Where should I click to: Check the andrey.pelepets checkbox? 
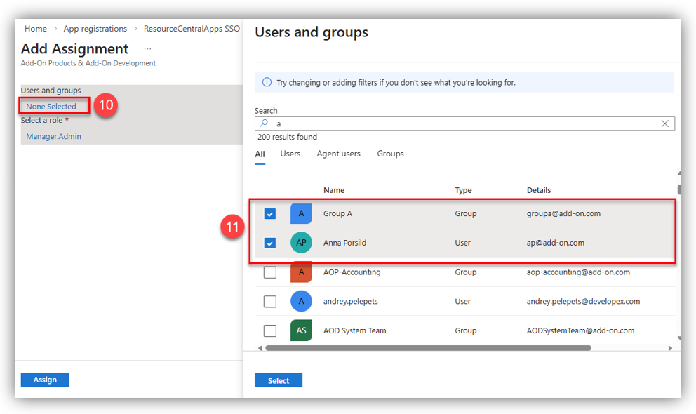pyautogui.click(x=270, y=302)
